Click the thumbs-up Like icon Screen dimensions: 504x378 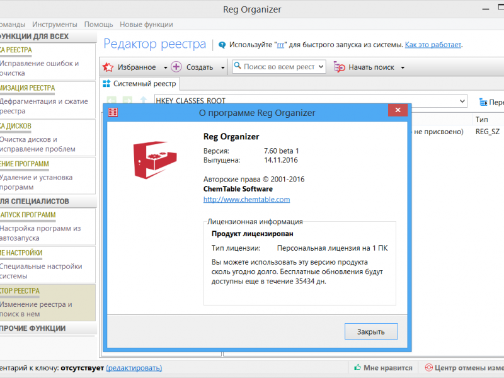pos(357,367)
